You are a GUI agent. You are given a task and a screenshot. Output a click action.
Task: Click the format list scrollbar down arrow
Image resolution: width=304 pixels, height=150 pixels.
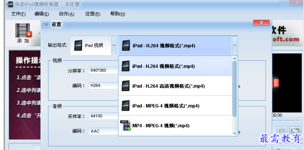pyautogui.click(x=234, y=133)
